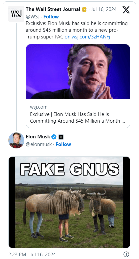Open the WSJ article preview photo
139x259 pixels.
[78, 72]
